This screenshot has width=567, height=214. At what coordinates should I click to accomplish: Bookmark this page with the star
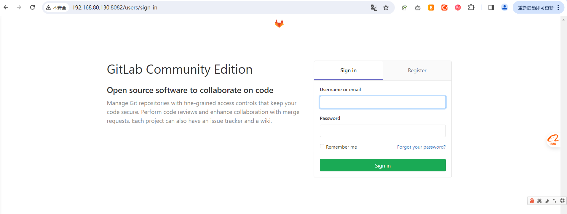coord(386,8)
